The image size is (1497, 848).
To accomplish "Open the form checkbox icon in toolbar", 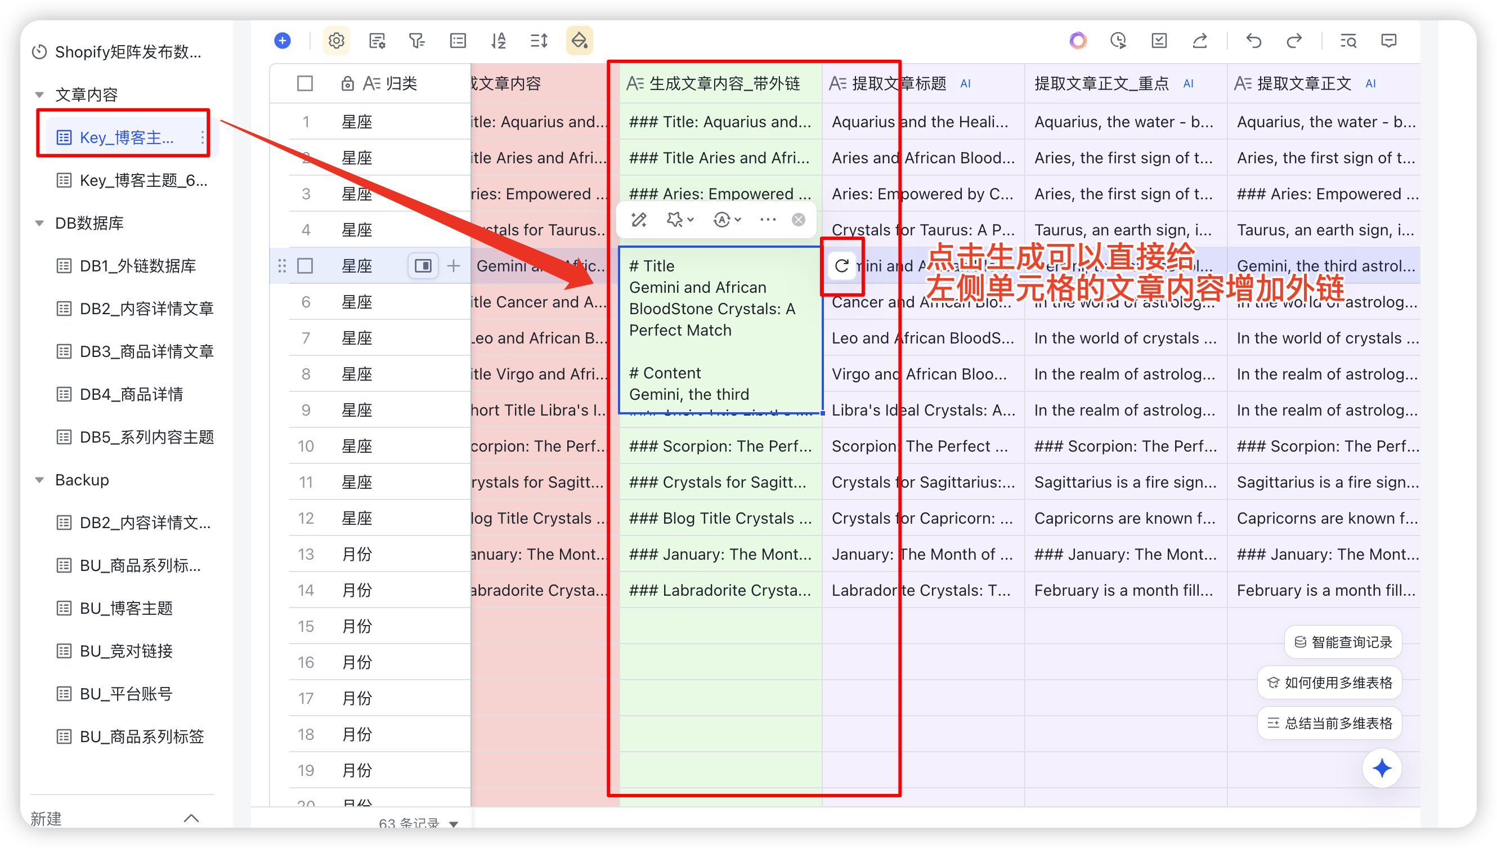I will [1159, 41].
